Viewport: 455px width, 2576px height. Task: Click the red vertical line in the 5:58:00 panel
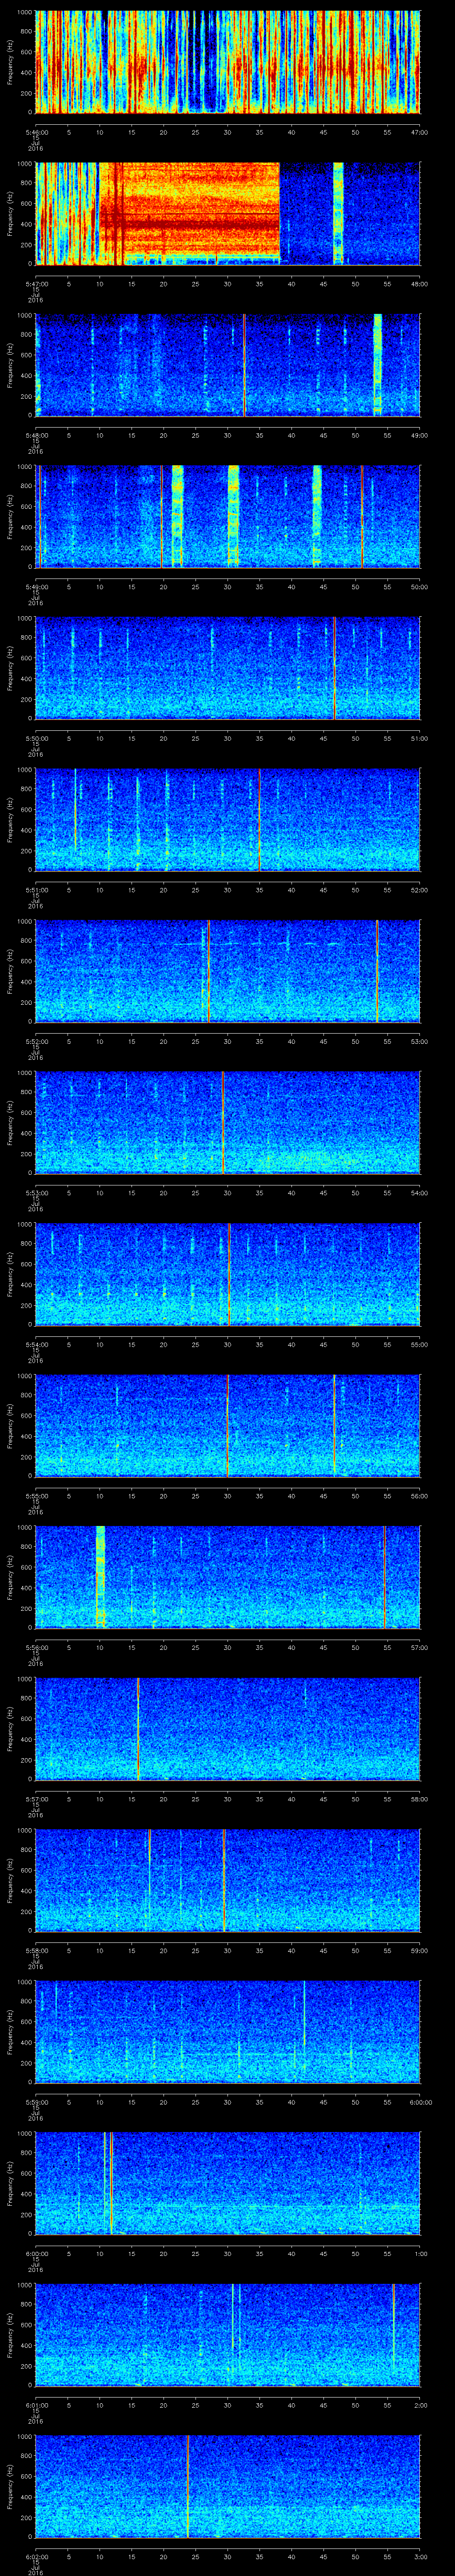pos(224,1880)
